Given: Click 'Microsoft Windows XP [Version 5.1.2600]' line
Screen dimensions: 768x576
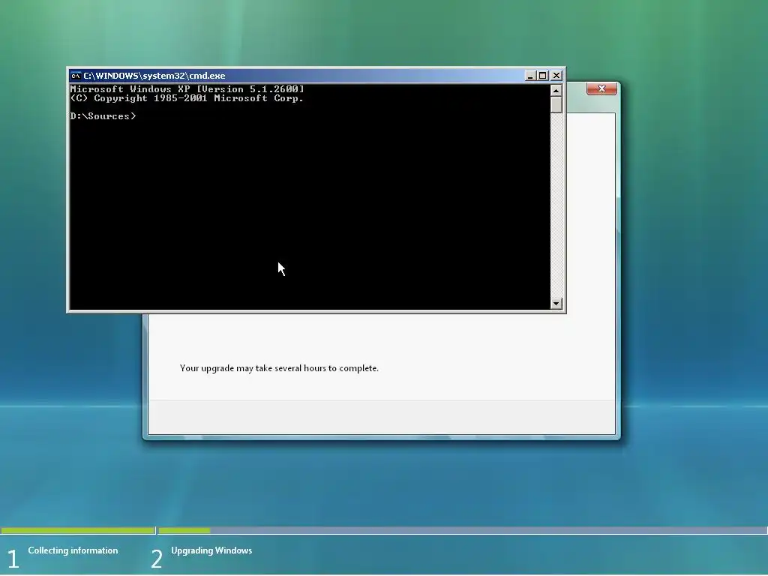Looking at the screenshot, I should pos(187,89).
